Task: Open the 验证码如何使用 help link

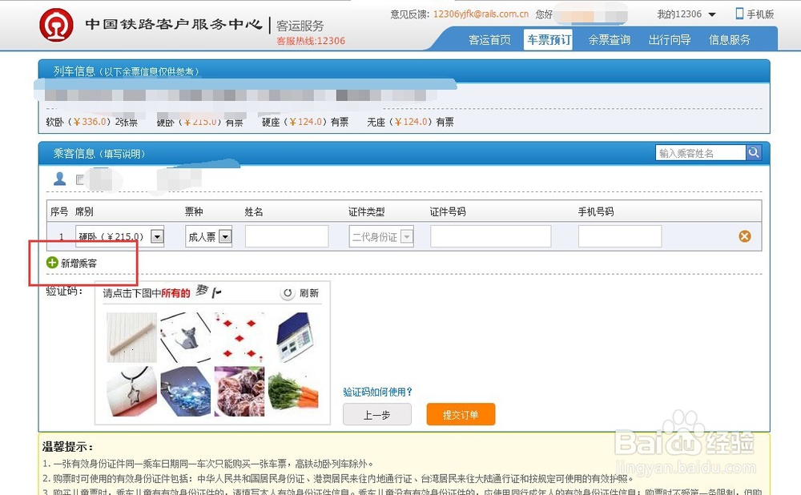Action: click(x=377, y=392)
